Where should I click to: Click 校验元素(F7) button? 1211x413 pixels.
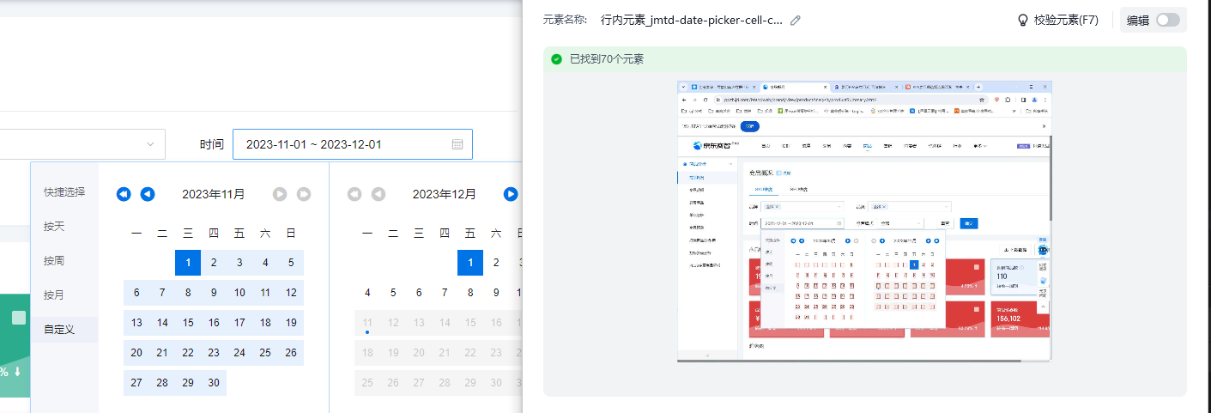tap(1057, 20)
